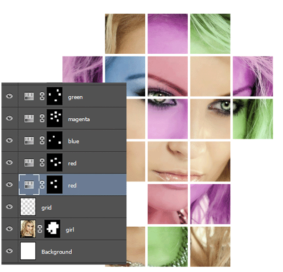Hide the grid layer
283x272 pixels.
9,207
